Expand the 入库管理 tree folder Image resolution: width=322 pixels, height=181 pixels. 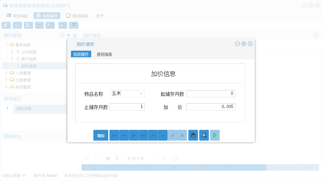coord(6,73)
